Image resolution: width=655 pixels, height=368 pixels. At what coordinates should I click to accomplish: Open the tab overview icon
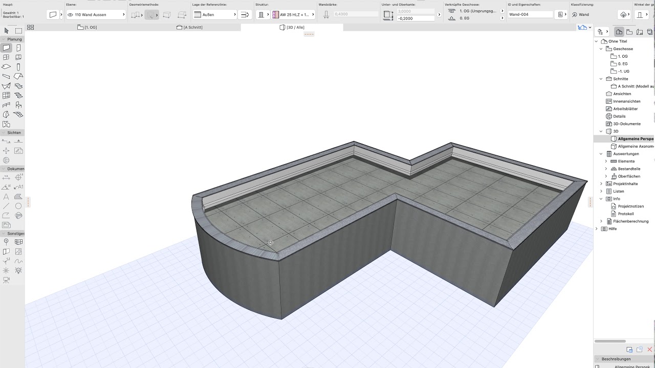(x=30, y=27)
